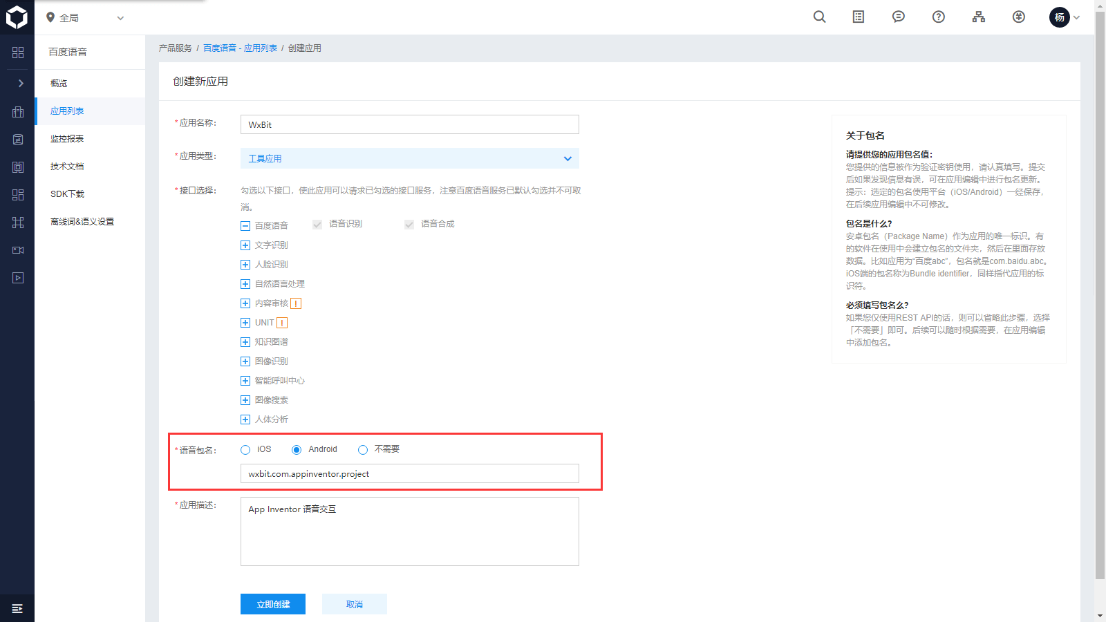This screenshot has width=1106, height=622.
Task: Expand the 内容审核 interface group
Action: click(x=245, y=303)
